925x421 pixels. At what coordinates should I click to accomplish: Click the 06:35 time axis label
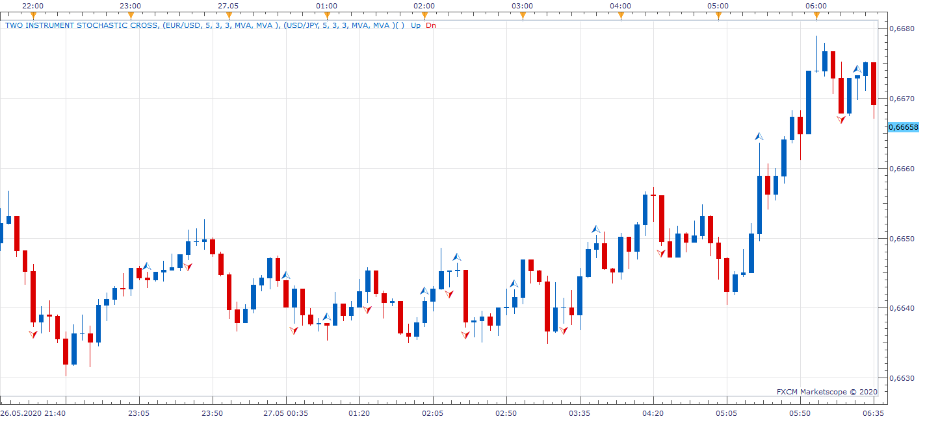(x=873, y=413)
